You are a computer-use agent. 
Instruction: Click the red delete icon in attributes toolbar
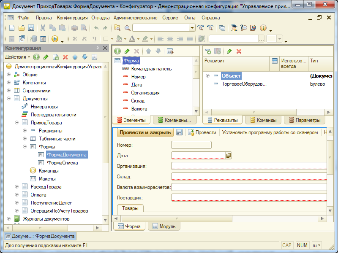click(239, 51)
